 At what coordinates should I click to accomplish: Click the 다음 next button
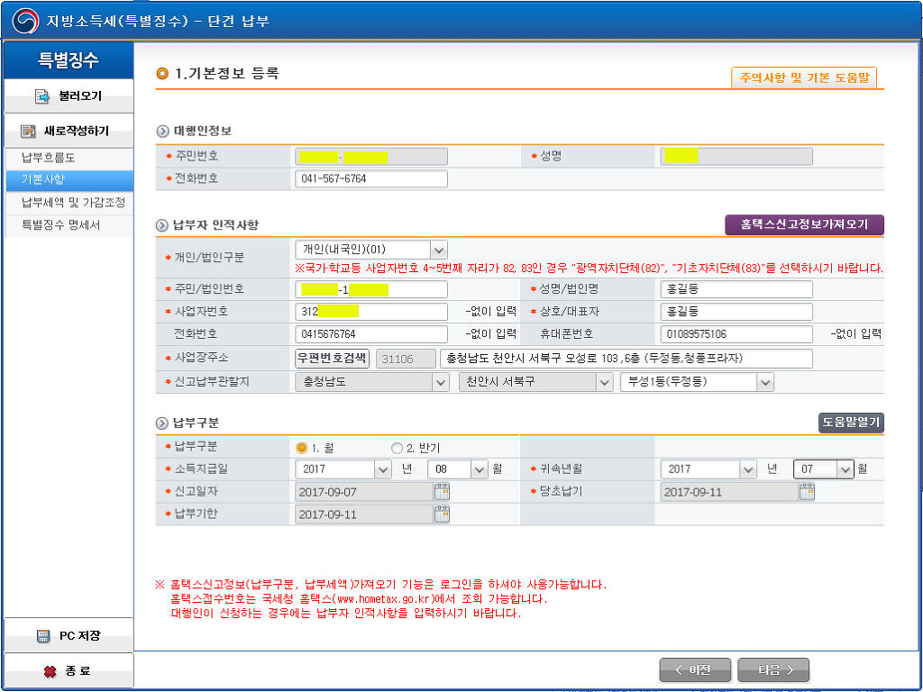tap(772, 669)
